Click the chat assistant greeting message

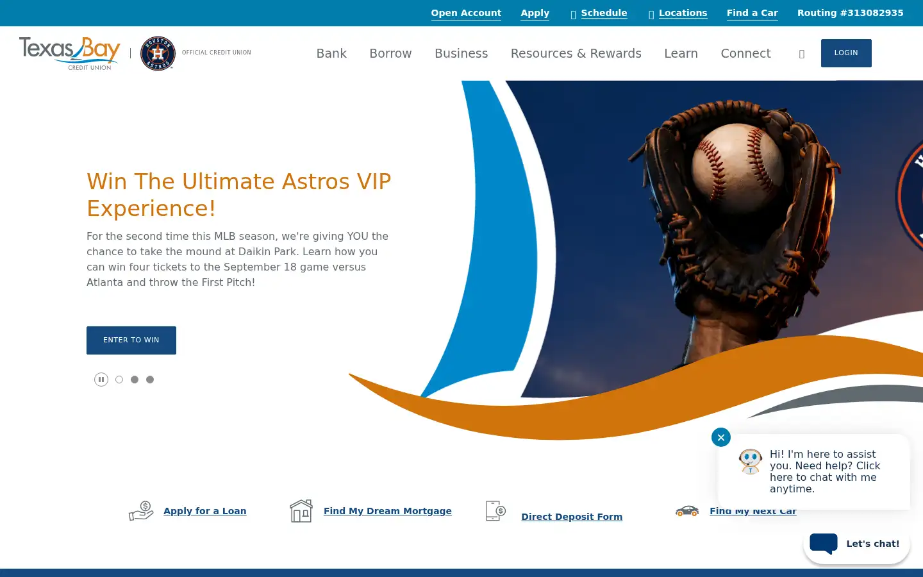pos(825,471)
